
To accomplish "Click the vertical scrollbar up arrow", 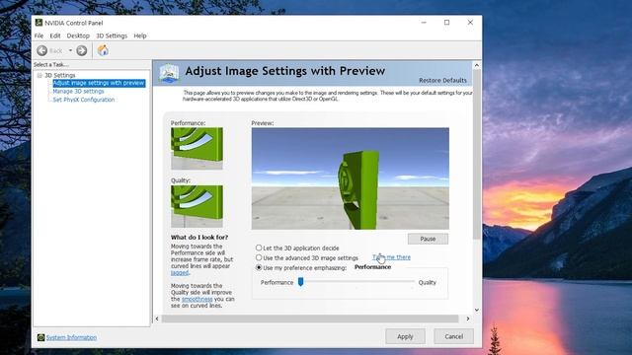I will [477, 65].
